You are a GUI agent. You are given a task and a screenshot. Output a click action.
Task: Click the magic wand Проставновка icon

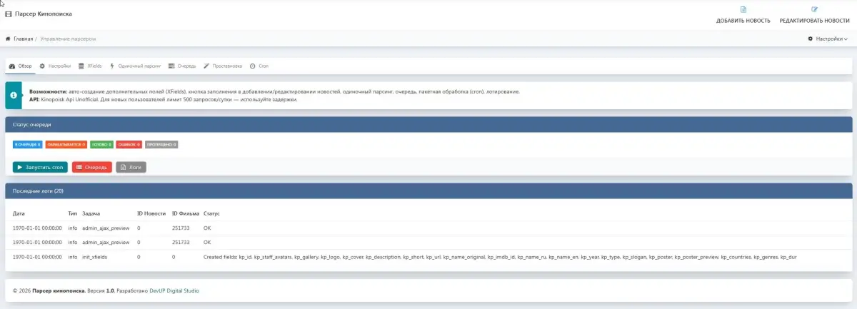coord(206,66)
